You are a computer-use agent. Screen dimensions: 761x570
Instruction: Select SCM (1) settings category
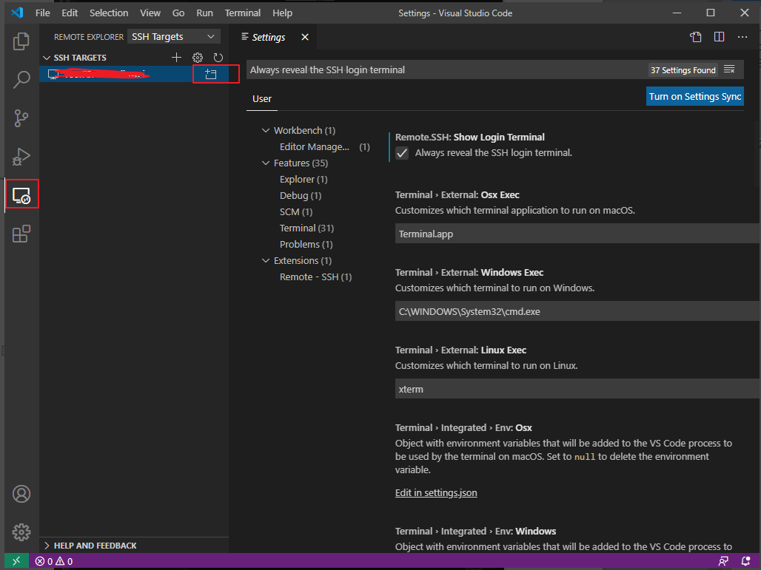[296, 212]
